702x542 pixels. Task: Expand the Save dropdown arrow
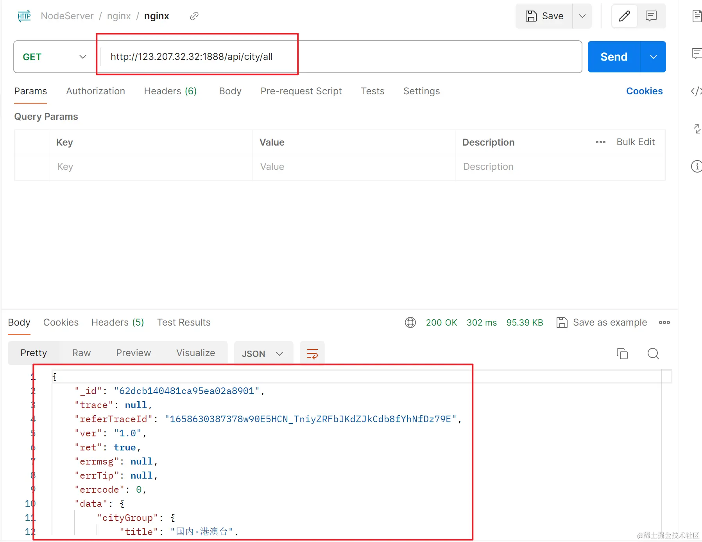[582, 16]
